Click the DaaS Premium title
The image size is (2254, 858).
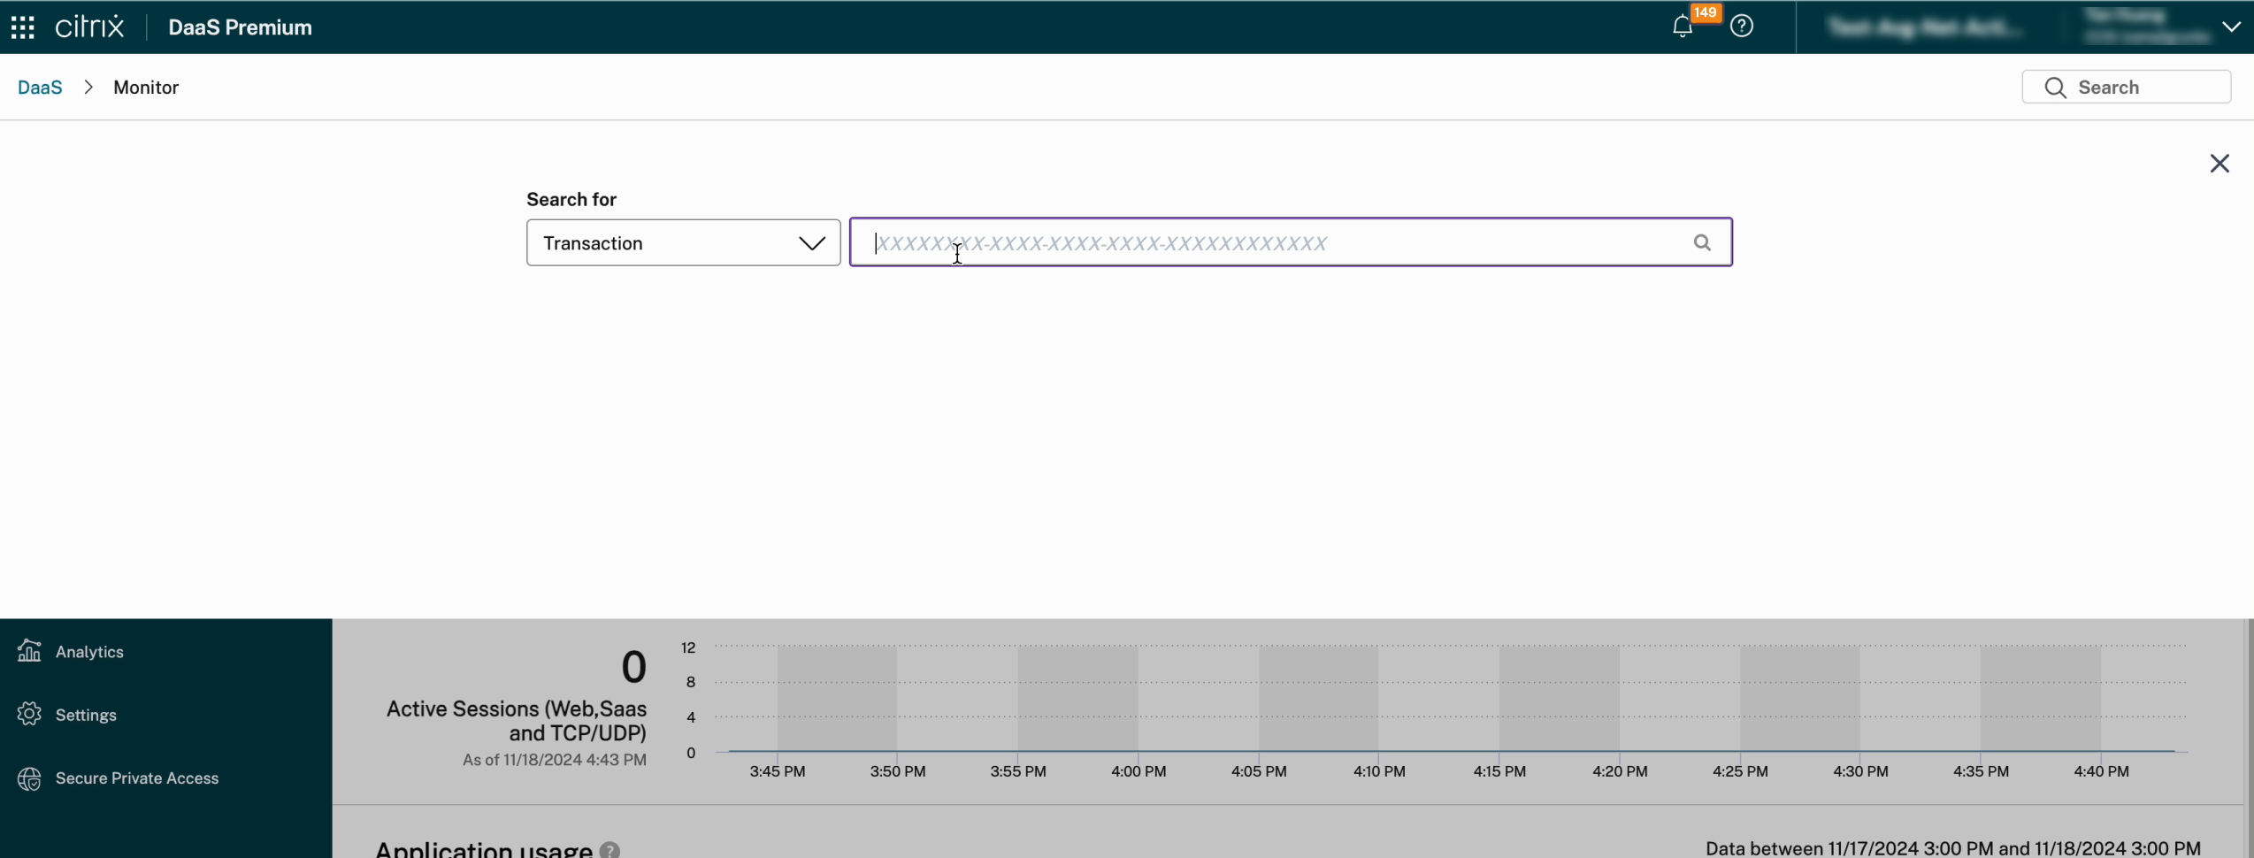(240, 27)
